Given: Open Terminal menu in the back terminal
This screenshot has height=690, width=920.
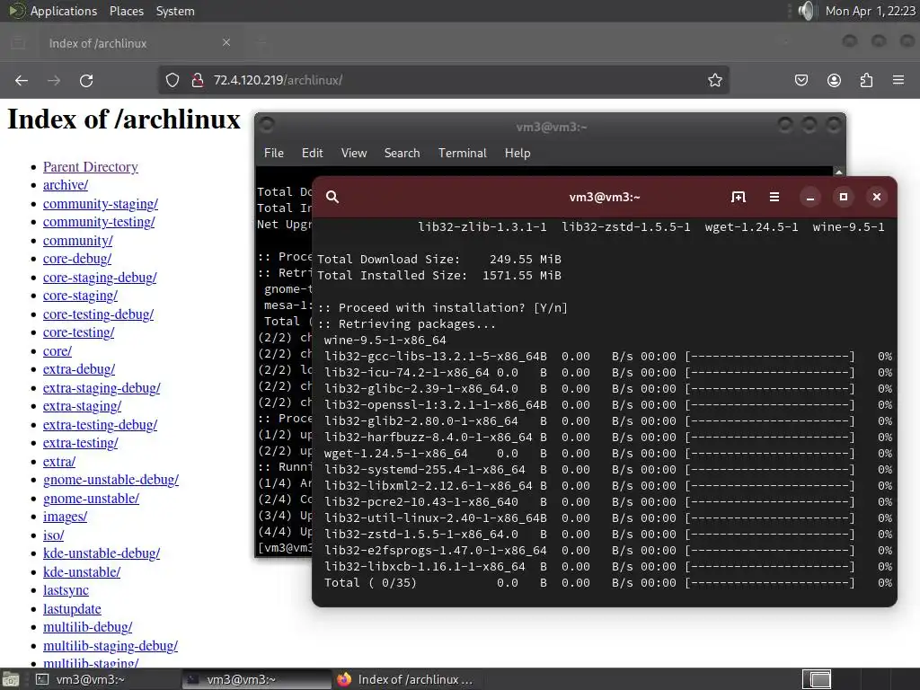Looking at the screenshot, I should [x=463, y=153].
